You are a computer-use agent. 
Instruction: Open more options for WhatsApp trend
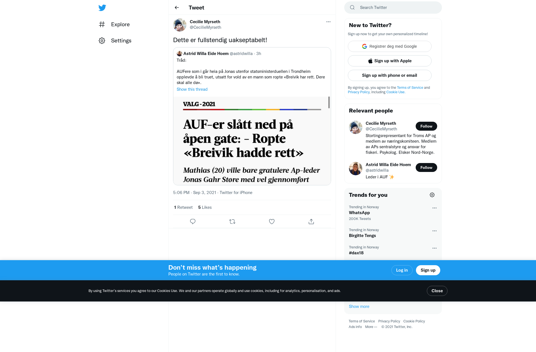[434, 208]
